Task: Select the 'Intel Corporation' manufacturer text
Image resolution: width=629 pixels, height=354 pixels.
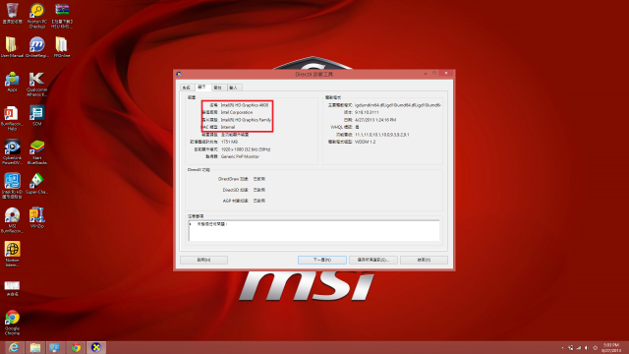Action: click(x=237, y=112)
